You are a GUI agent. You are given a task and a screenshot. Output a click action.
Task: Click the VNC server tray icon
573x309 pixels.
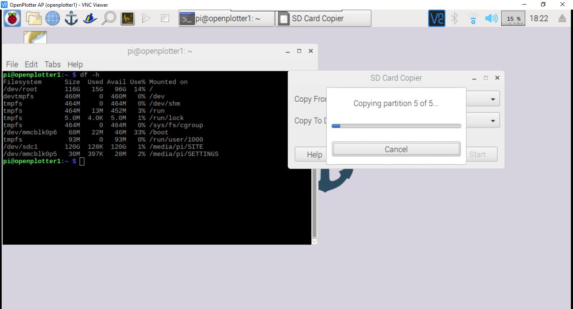point(436,18)
